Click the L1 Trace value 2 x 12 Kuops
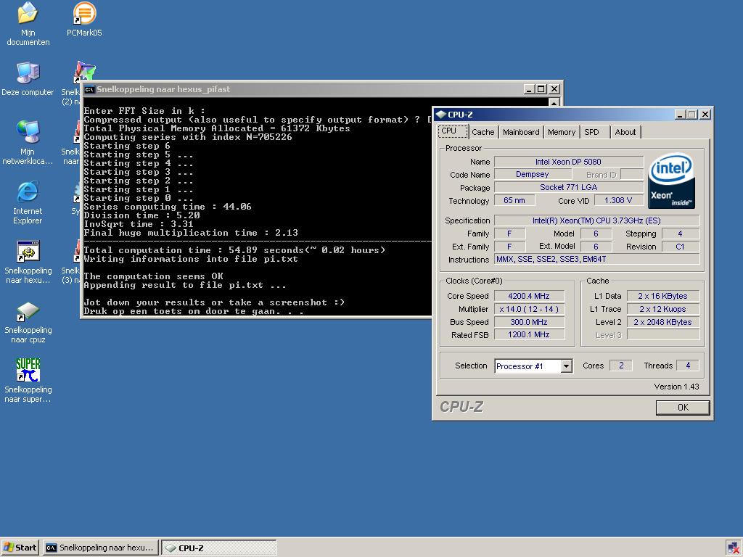 click(x=663, y=309)
